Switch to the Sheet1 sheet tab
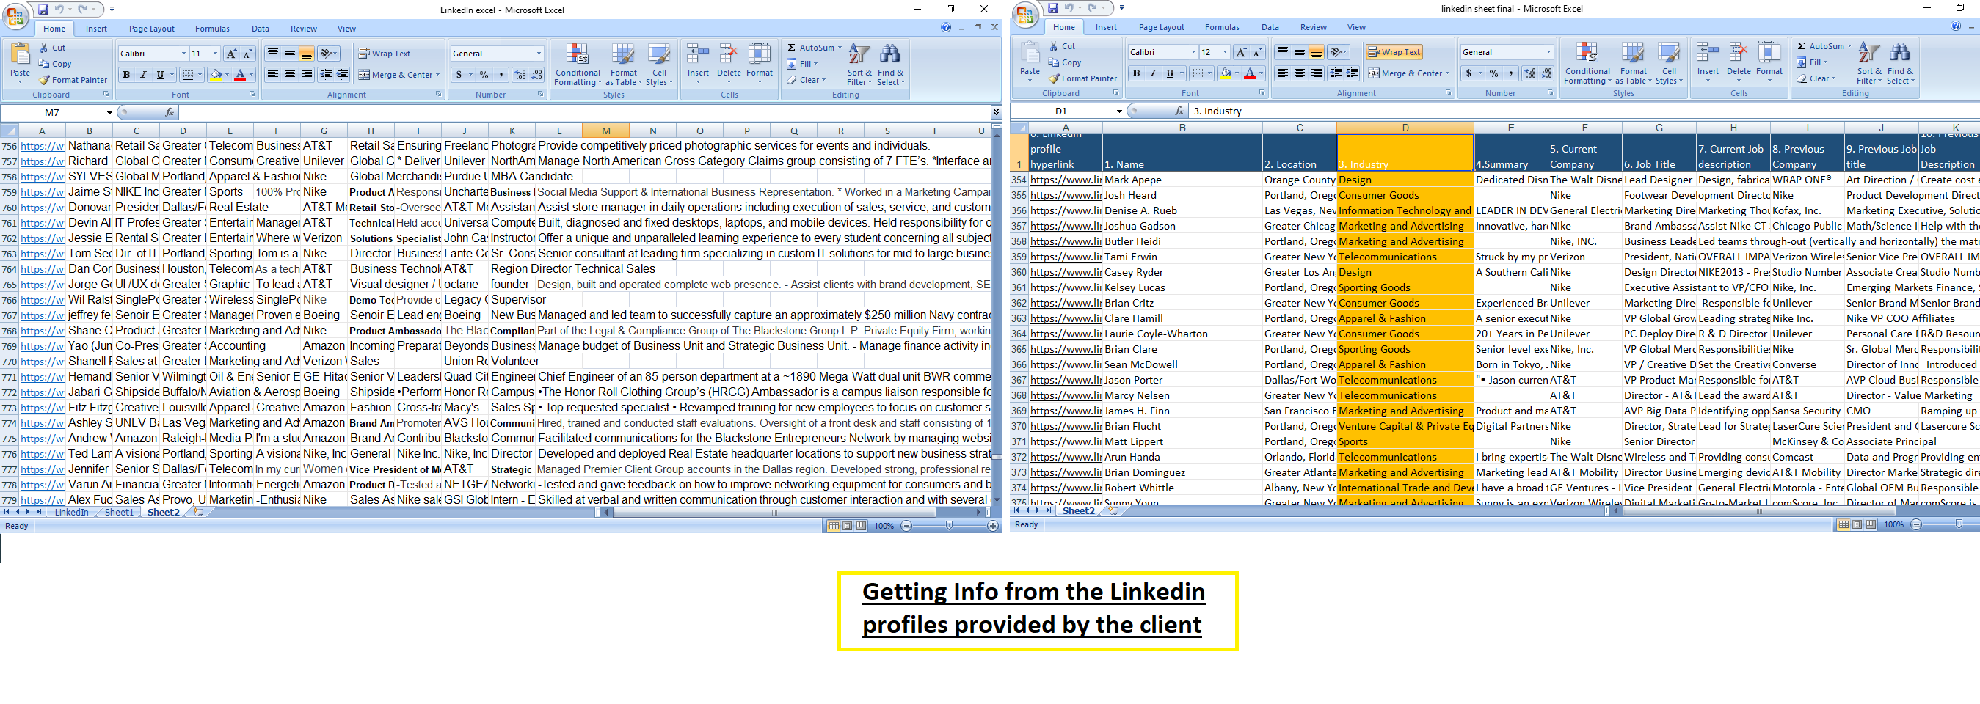The width and height of the screenshot is (1980, 704). 119,512
